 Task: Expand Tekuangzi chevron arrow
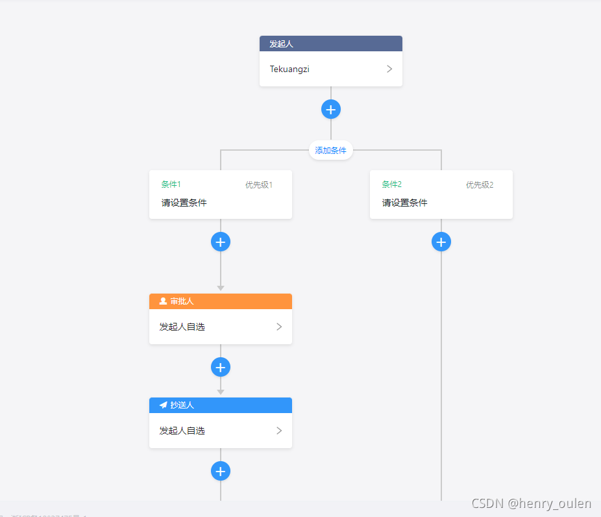pyautogui.click(x=389, y=69)
